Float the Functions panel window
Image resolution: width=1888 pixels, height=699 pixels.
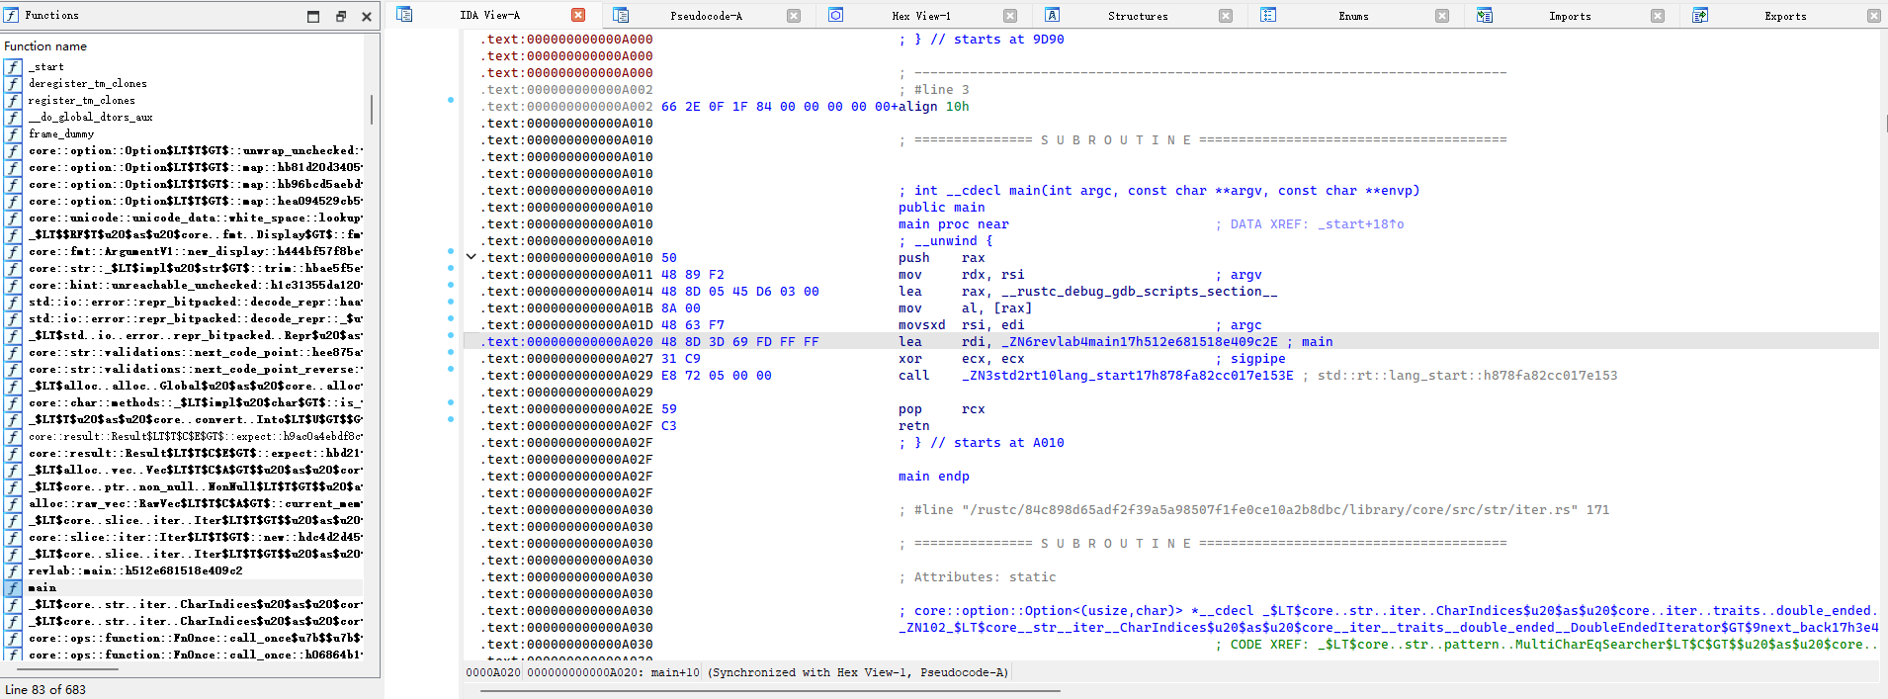click(x=340, y=16)
